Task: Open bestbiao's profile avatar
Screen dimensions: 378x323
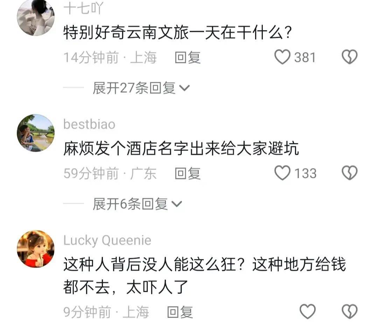Action: click(36, 133)
